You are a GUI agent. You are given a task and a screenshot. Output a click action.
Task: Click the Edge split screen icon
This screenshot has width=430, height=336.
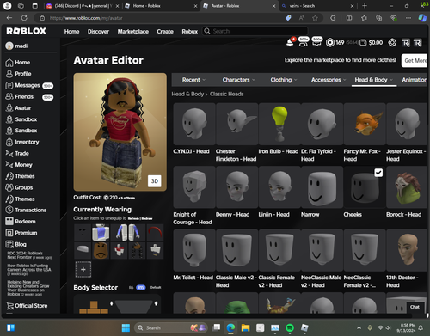pos(349,18)
